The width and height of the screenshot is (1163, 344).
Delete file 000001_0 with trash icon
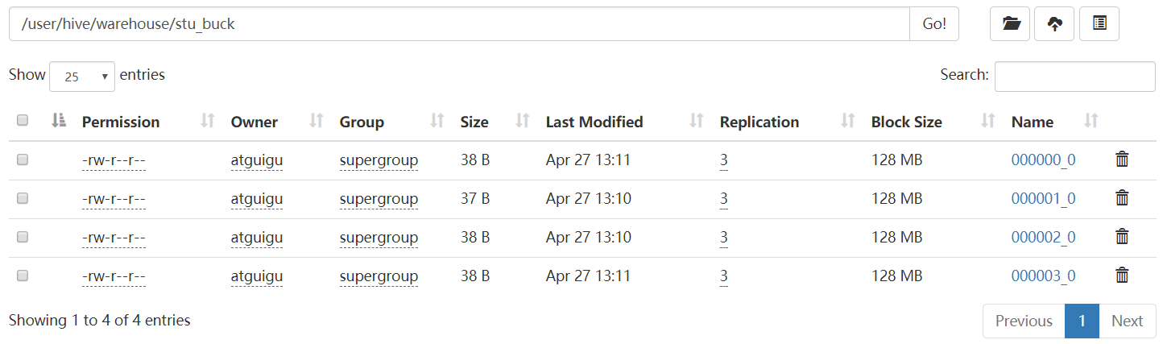click(x=1121, y=198)
